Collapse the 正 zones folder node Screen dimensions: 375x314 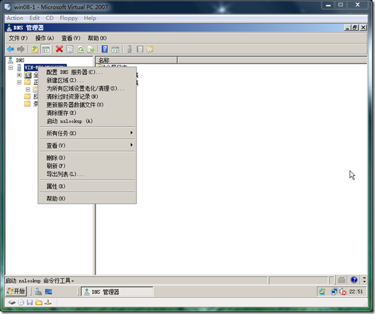(19, 82)
